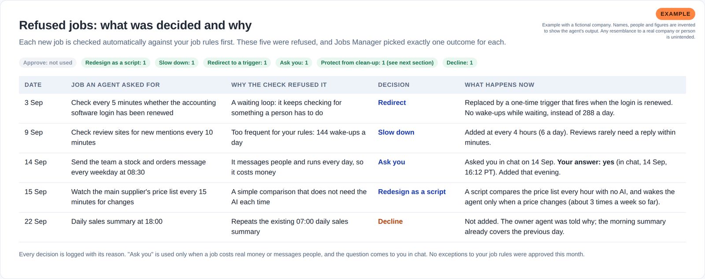The height and width of the screenshot is (279, 705).
Task: Click 'Protect from clean-up: 1' chip
Action: click(377, 63)
